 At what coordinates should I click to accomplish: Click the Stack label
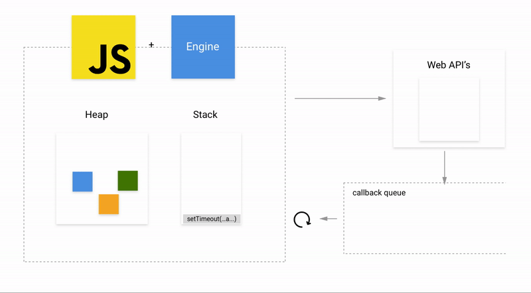(x=205, y=115)
